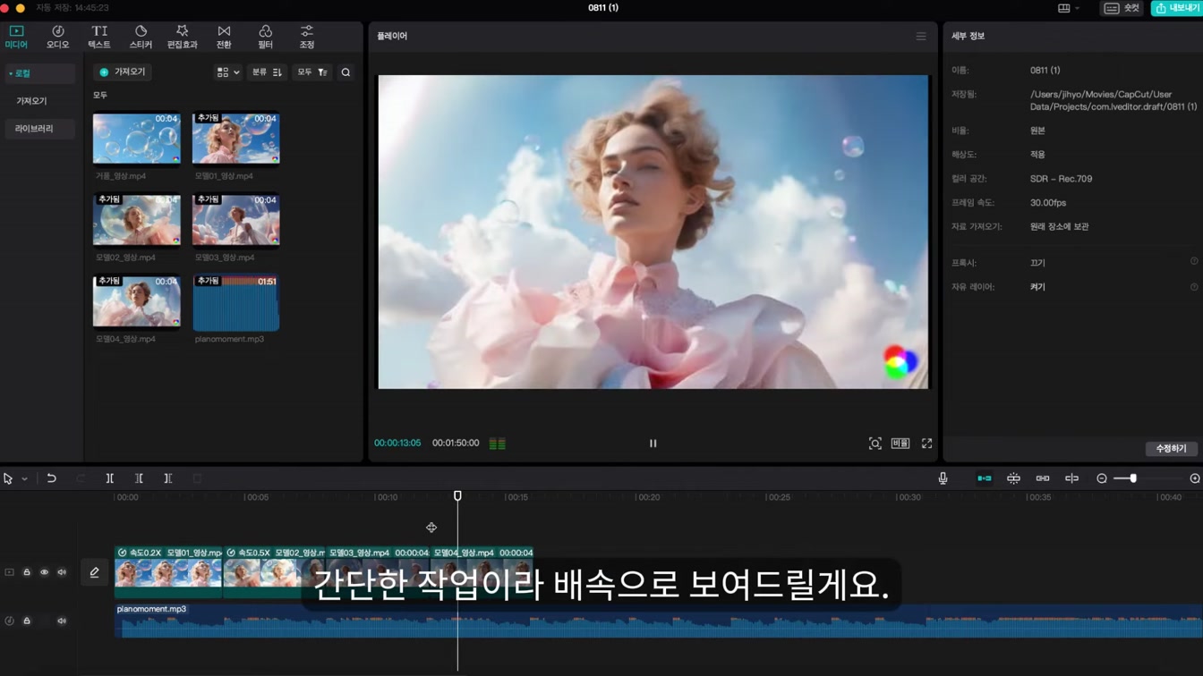Open the selection tool mode dropdown arrow

(x=24, y=479)
